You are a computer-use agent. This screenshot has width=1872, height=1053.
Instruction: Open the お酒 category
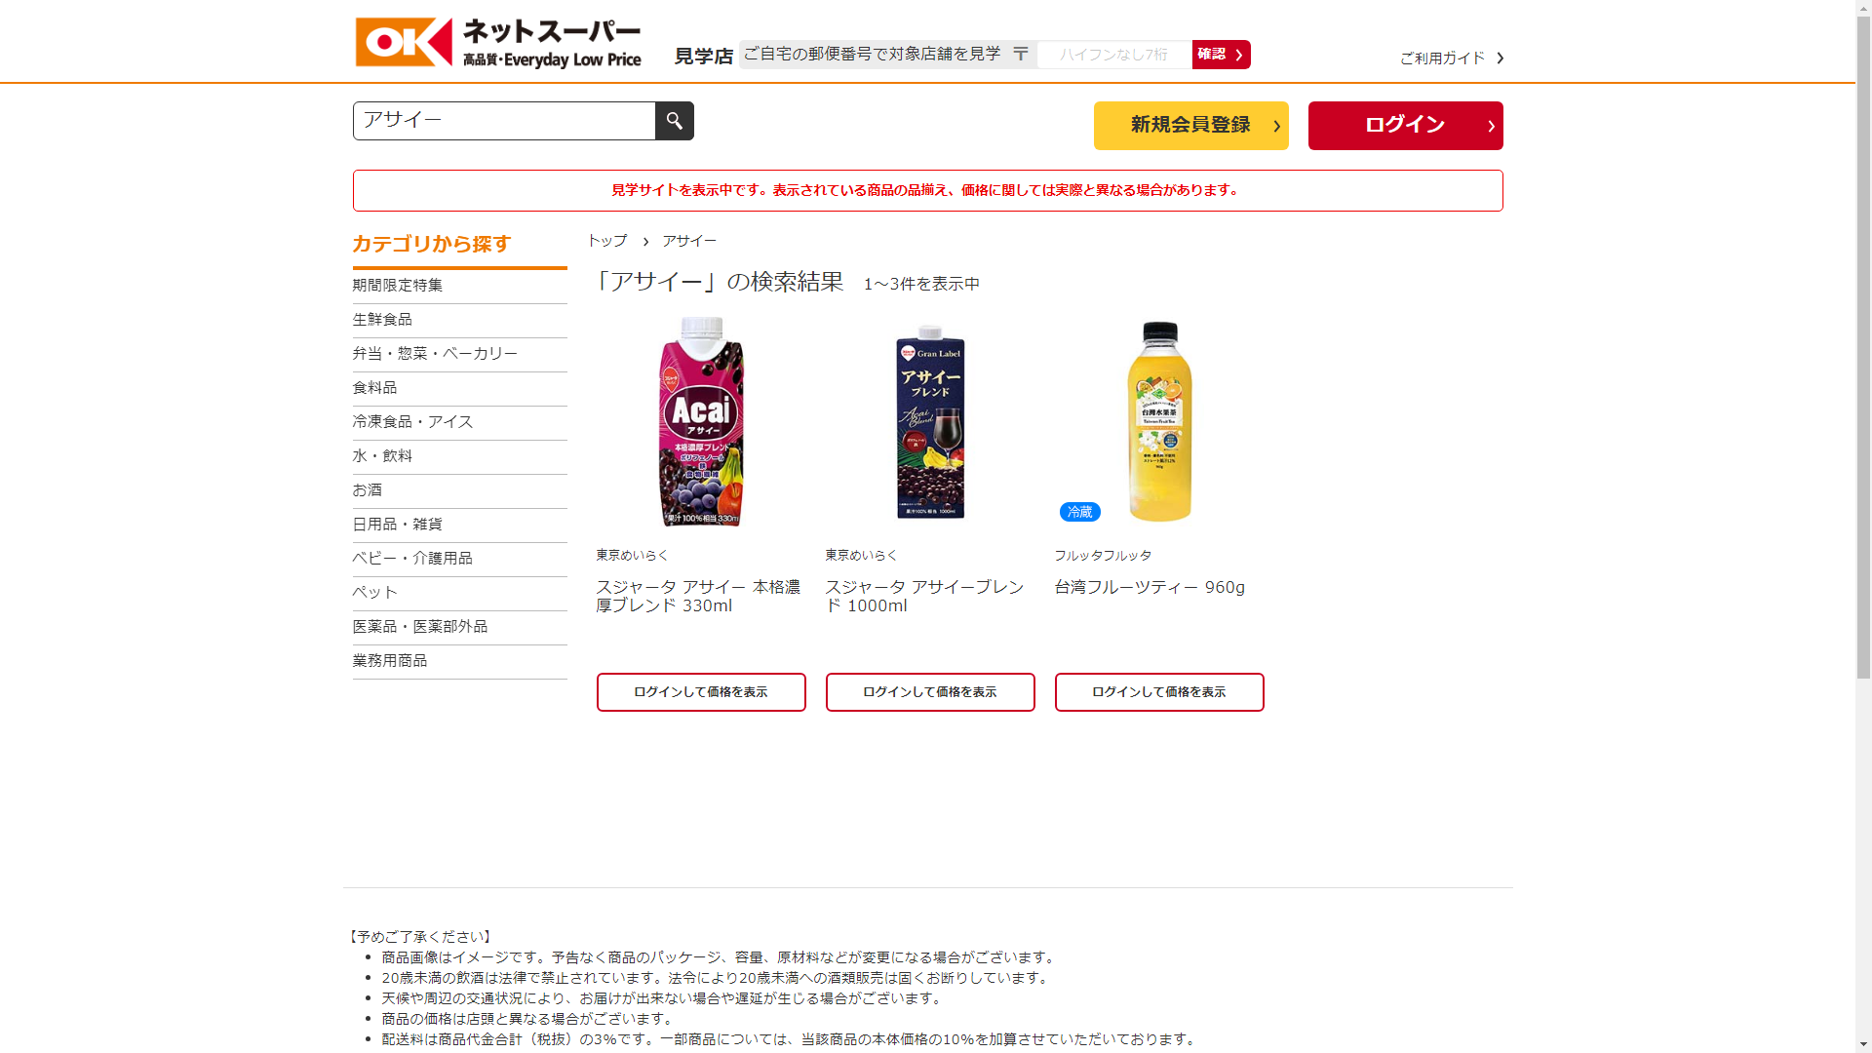pos(459,490)
